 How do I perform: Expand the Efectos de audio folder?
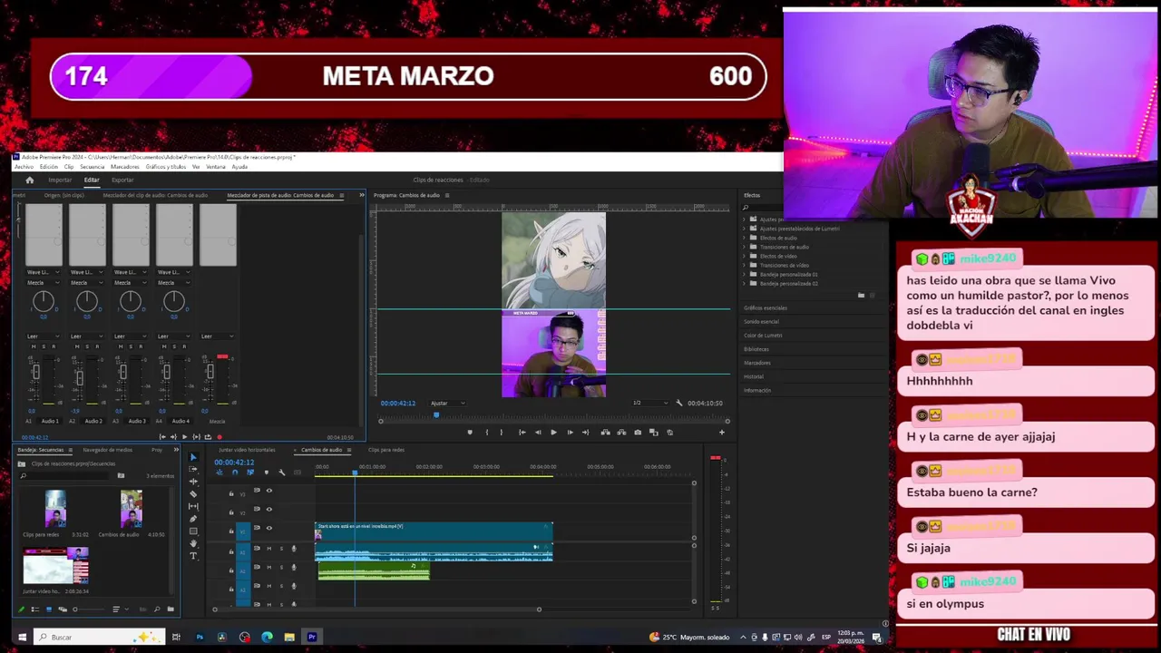744,238
